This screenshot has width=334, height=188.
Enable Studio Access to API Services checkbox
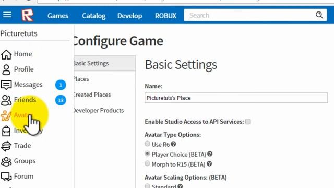(x=248, y=122)
